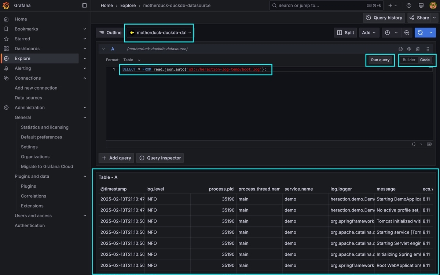The width and height of the screenshot is (440, 275).
Task: Duplicate query A with the copy icon
Action: point(400,49)
